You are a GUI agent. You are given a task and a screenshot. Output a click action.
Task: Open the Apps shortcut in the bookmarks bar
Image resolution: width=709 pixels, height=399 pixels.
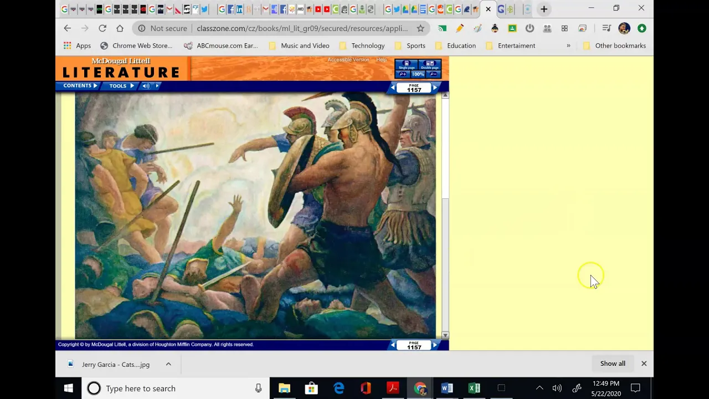click(x=77, y=45)
